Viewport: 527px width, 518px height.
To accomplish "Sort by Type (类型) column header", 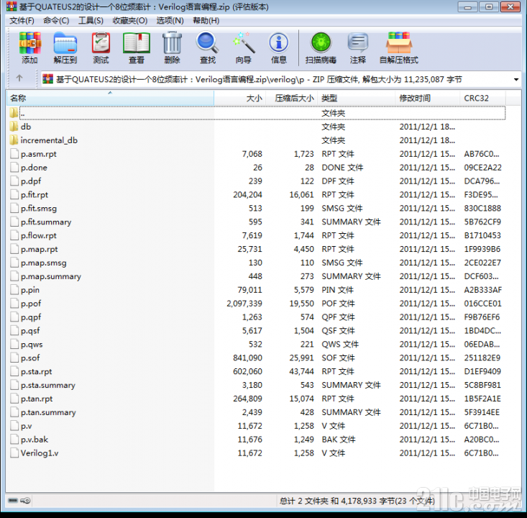I will pos(357,98).
